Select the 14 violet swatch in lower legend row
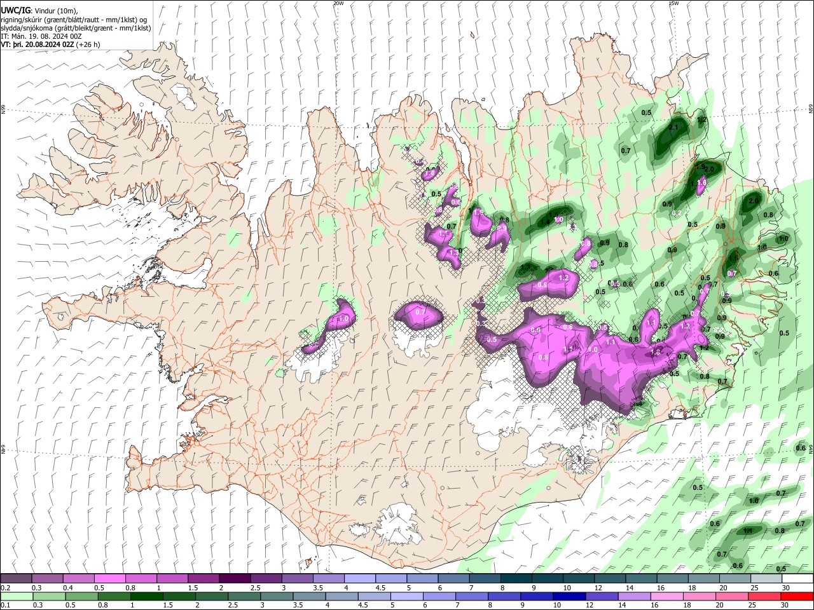 [x=633, y=596]
